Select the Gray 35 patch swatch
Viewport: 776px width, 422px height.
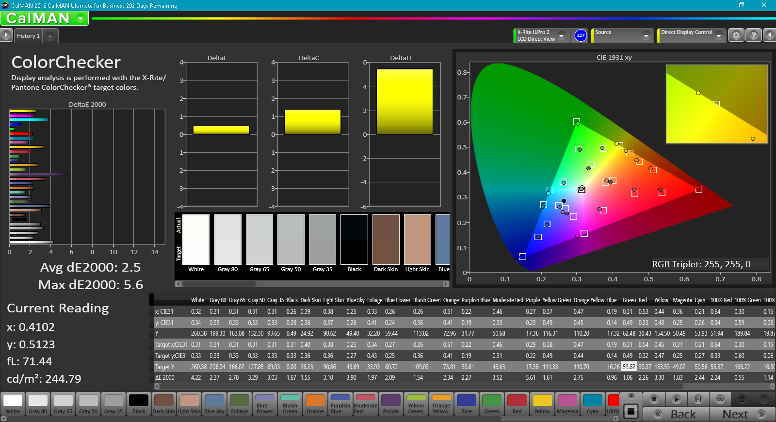tap(113, 404)
